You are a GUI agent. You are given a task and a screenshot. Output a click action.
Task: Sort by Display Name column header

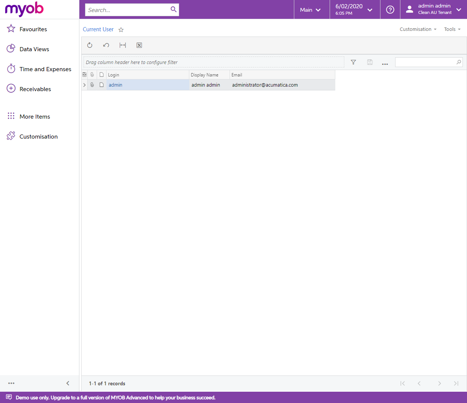coord(209,75)
